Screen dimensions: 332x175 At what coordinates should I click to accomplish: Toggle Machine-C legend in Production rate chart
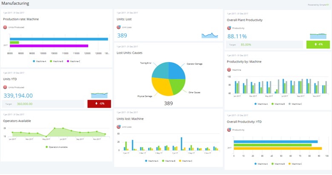point(74,61)
